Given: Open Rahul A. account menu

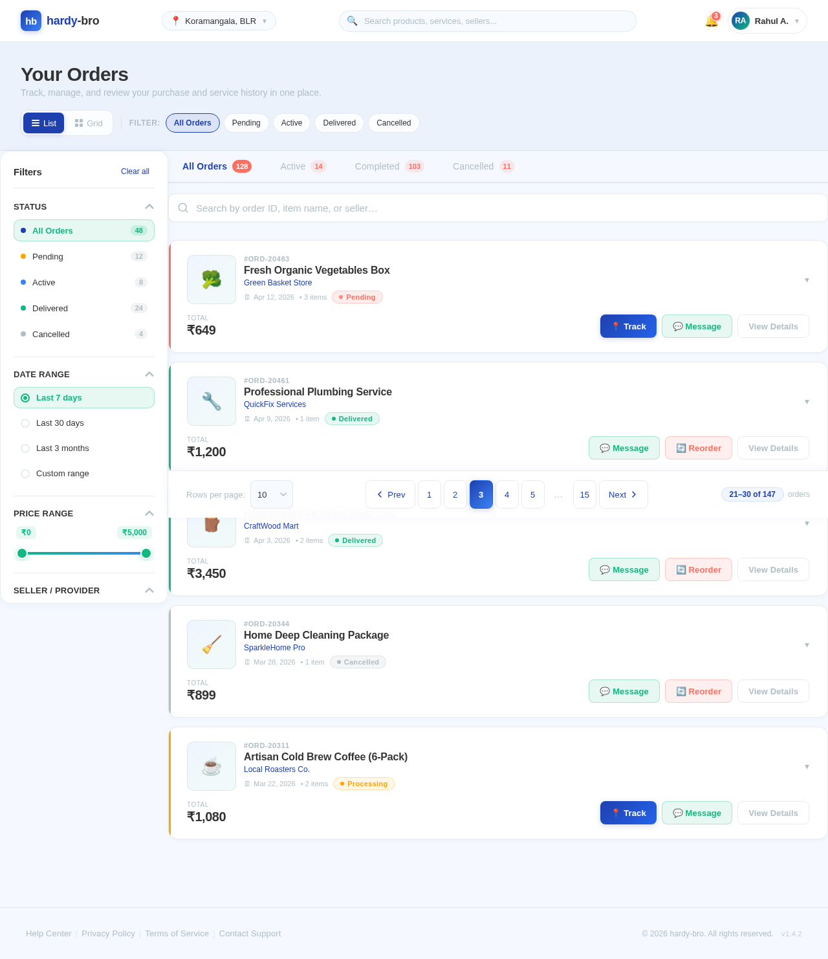Looking at the screenshot, I should coord(767,21).
